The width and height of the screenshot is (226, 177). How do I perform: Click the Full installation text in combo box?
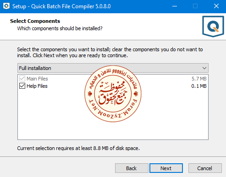(x=35, y=68)
